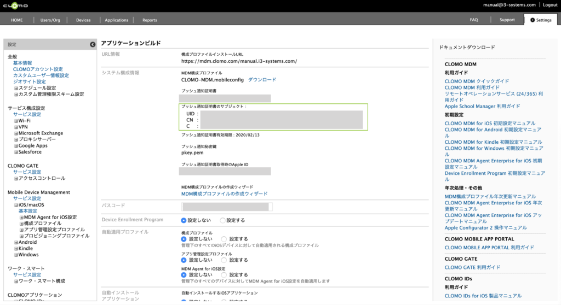The image size is (561, 305).
Task: Expand the スケジュール設定 tree node
Action: (16, 88)
